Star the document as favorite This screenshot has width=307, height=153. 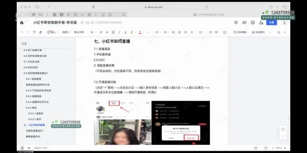82,22
